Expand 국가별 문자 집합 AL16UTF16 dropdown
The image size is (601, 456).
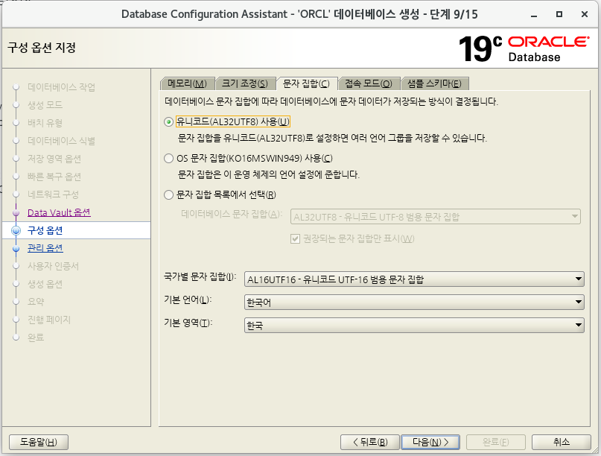(414, 279)
